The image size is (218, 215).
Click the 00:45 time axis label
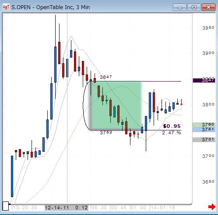[x=119, y=208]
